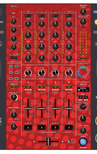
Task: Click the Mic EQ LOW knob
Action: click(14, 47)
